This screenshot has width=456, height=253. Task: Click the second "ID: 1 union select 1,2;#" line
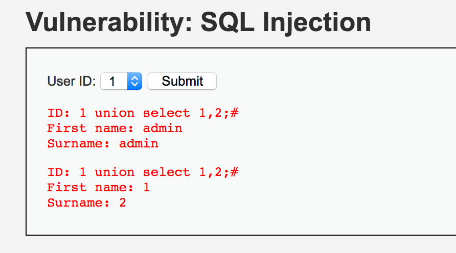pos(143,172)
